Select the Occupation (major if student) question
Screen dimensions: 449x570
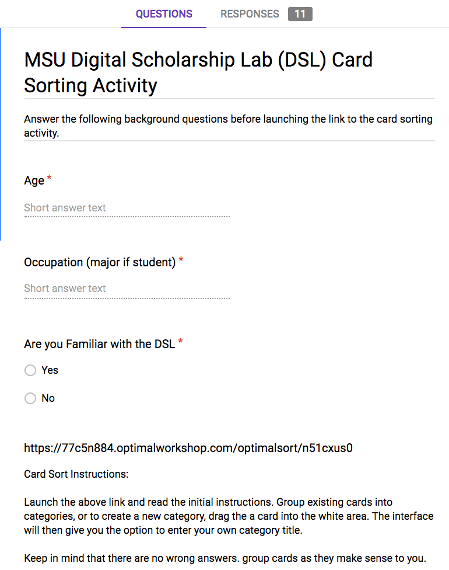pos(100,262)
